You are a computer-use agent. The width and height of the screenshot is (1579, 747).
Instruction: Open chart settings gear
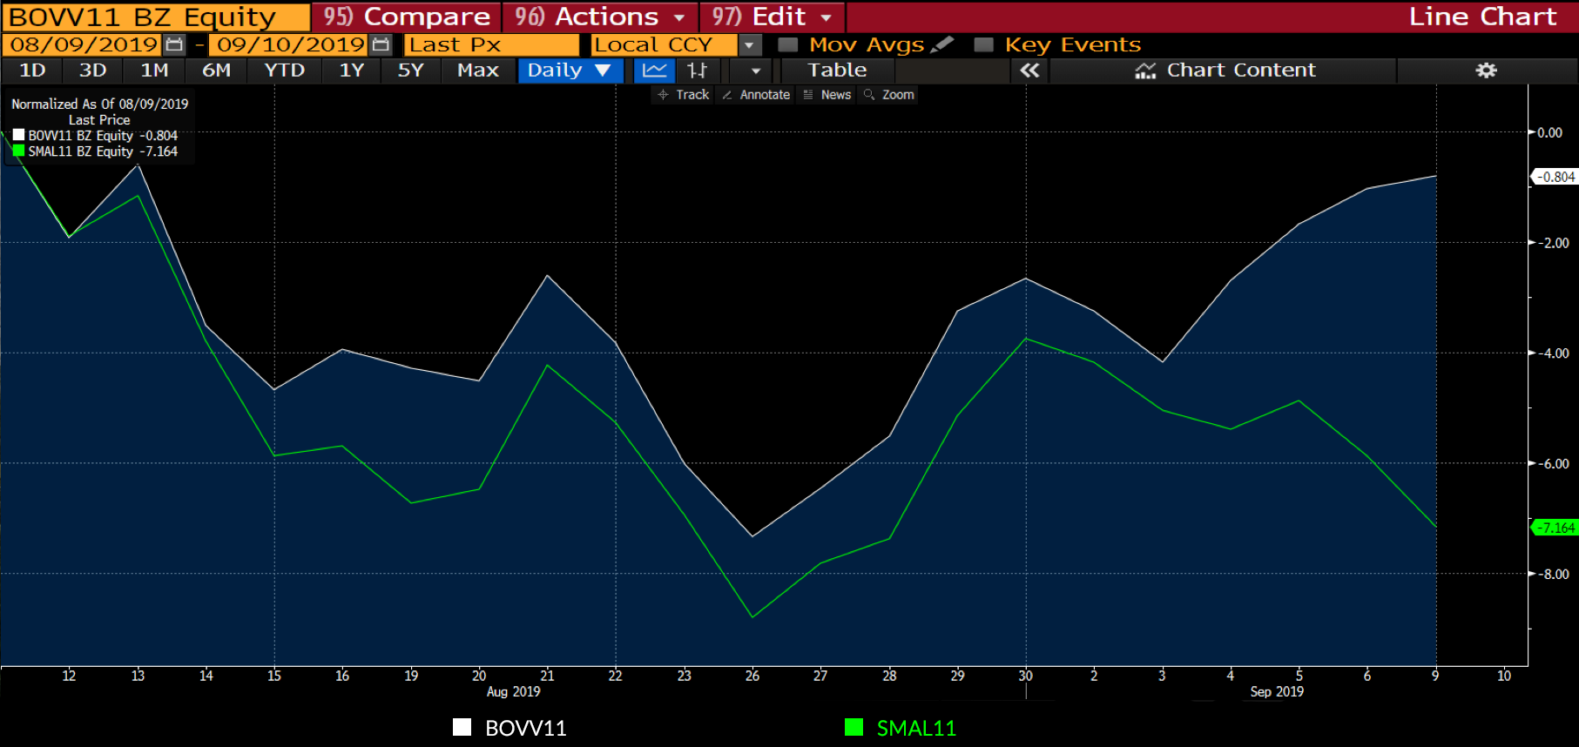1486,71
